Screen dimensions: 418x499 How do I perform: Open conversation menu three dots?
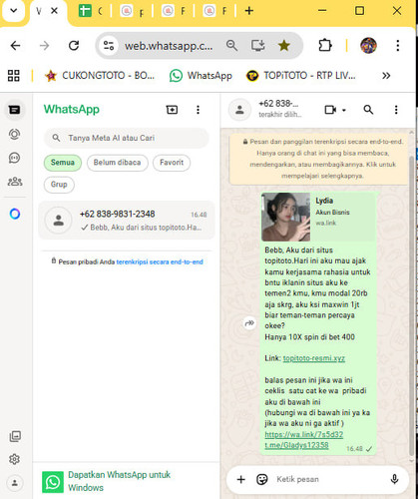[x=396, y=110]
